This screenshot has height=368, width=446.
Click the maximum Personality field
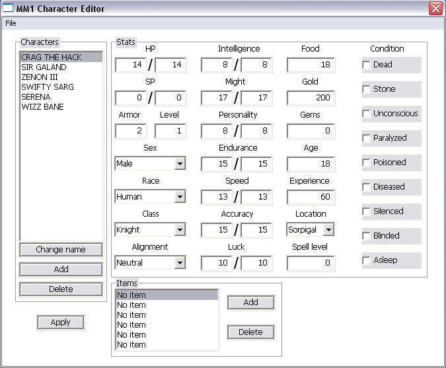coord(256,131)
